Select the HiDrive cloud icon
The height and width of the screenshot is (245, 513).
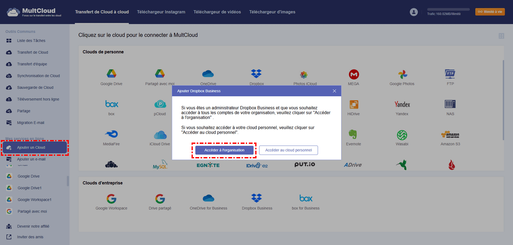tap(354, 104)
